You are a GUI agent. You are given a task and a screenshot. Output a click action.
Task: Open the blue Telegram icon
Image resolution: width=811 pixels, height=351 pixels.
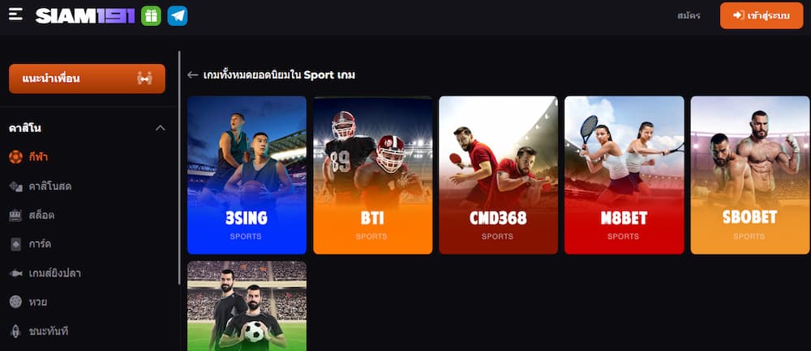click(x=178, y=16)
